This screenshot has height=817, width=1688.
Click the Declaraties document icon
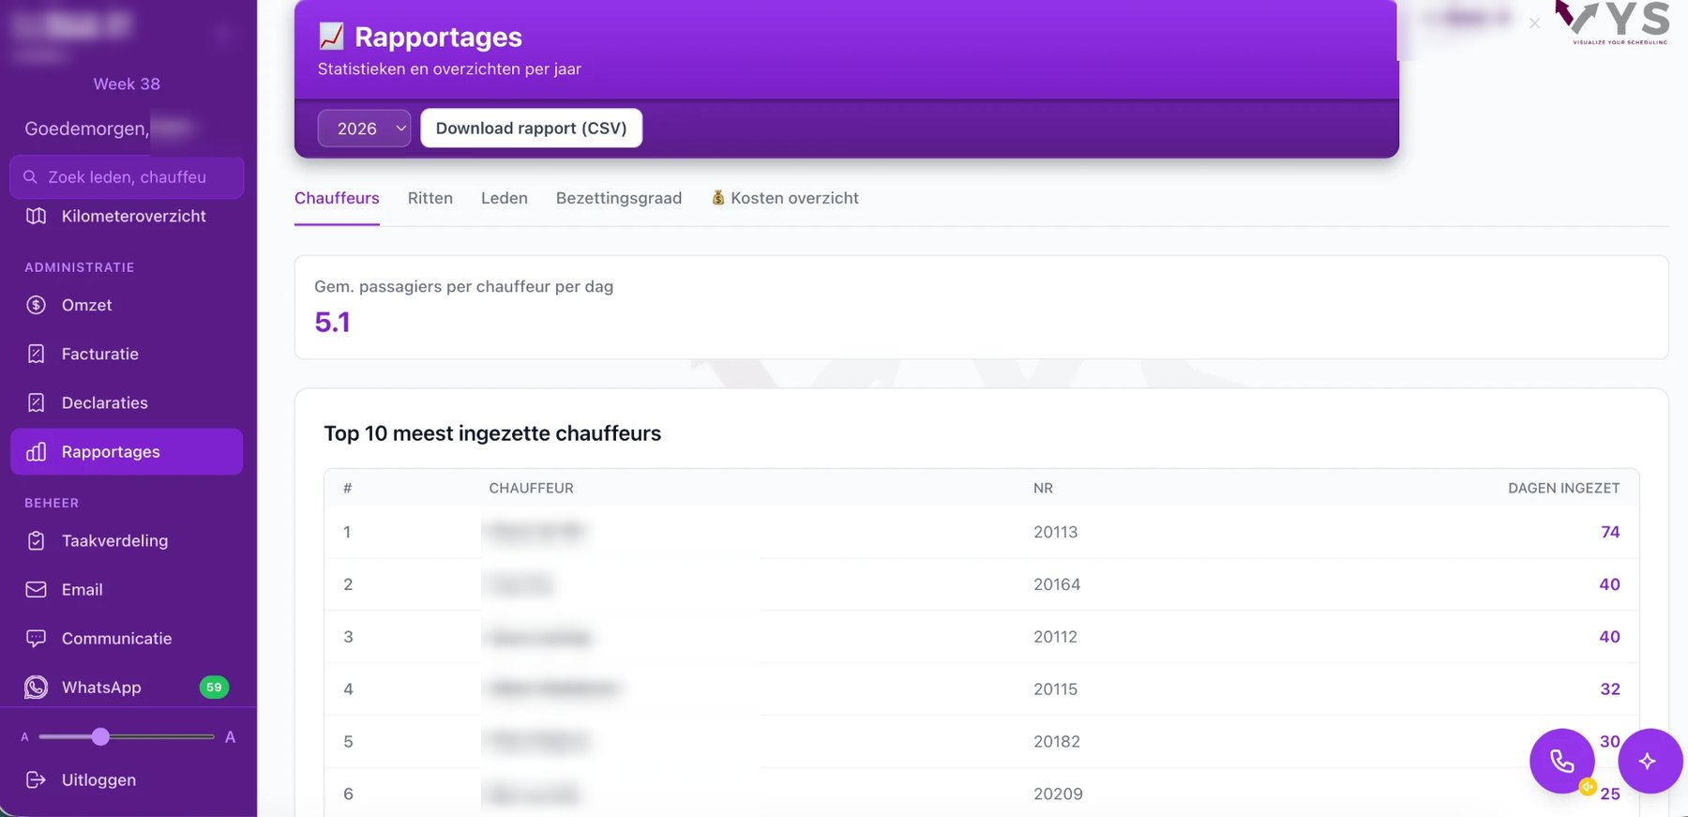[x=36, y=402]
